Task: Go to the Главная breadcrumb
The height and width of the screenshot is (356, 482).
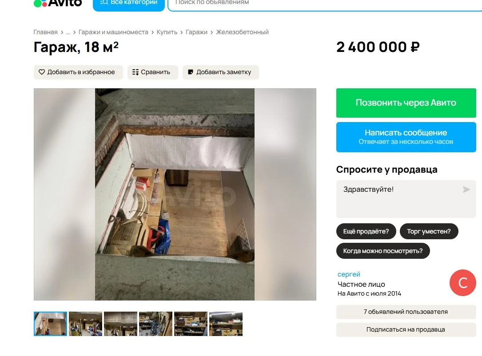Action: point(45,32)
